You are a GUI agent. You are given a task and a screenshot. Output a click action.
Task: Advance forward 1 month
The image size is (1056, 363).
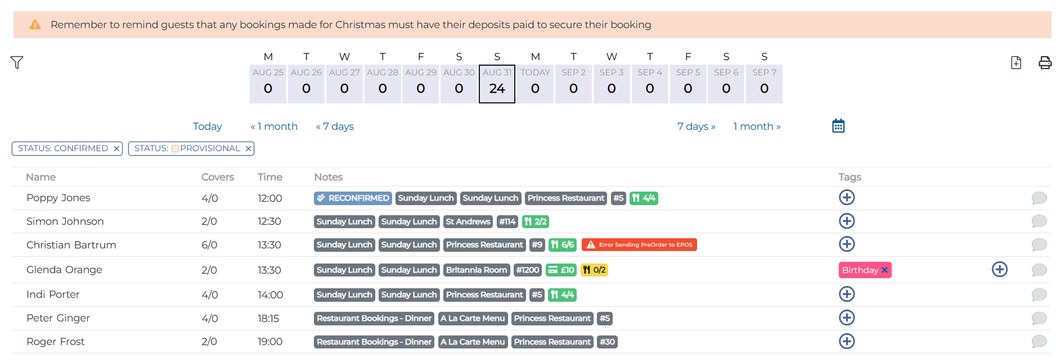pos(757,126)
